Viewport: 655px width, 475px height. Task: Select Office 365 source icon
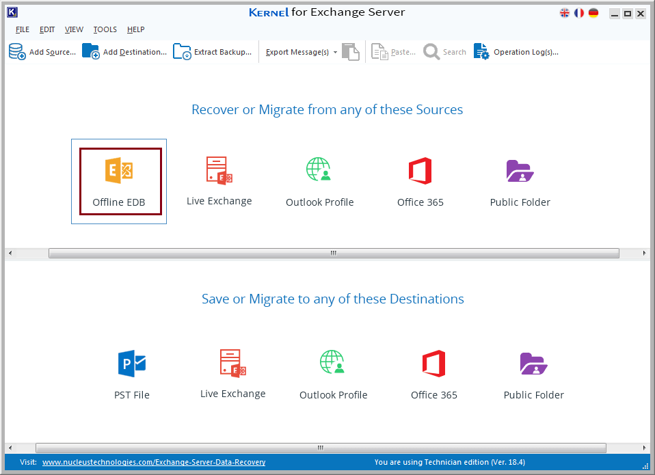point(420,171)
